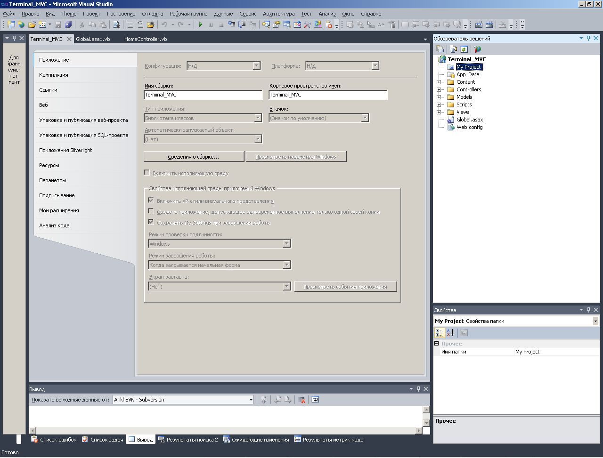The image size is (603, 458).
Task: Click Show All Files in Solution Explorer
Action: click(453, 49)
